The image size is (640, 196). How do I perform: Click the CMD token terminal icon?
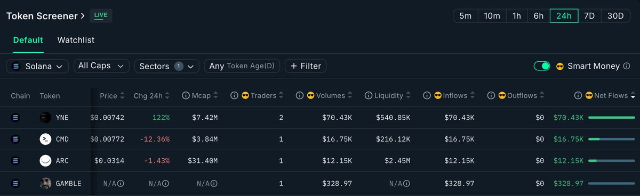click(x=45, y=139)
